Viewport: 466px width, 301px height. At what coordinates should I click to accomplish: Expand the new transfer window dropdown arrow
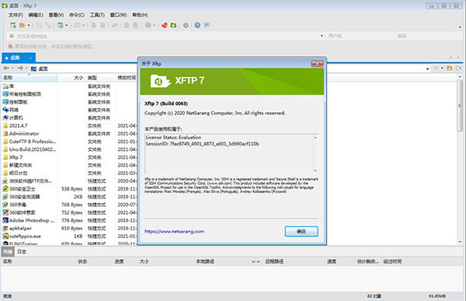point(66,26)
